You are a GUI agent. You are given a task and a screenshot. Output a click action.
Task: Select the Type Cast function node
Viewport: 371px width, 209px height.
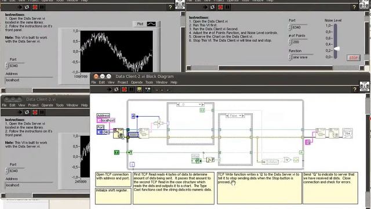pos(159,123)
